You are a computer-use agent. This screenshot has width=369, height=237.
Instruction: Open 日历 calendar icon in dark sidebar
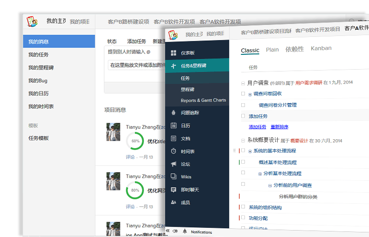click(x=173, y=125)
